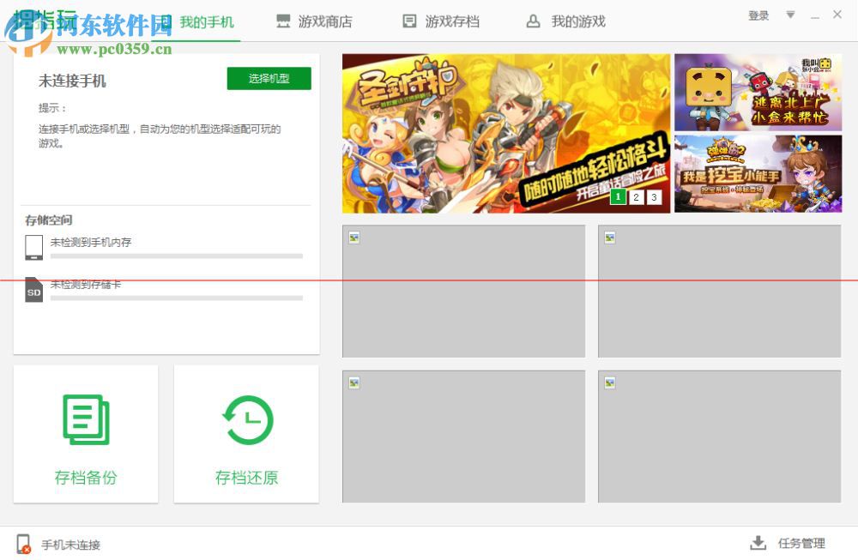This screenshot has height=560, width=858.
Task: Switch to the 游戏商店 tab
Action: click(314, 21)
